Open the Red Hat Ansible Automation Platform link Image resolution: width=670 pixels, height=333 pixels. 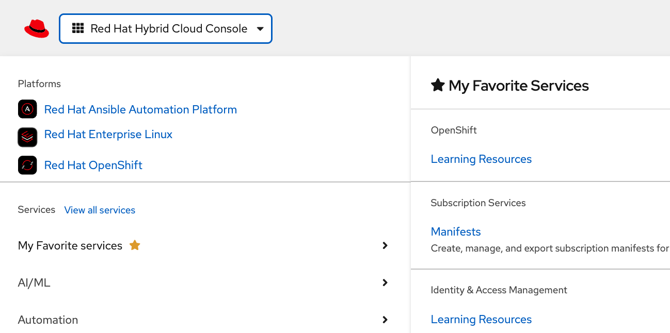point(140,109)
